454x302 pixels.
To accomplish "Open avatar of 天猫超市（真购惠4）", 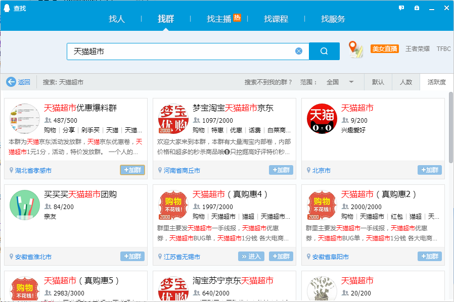I will tap(173, 205).
